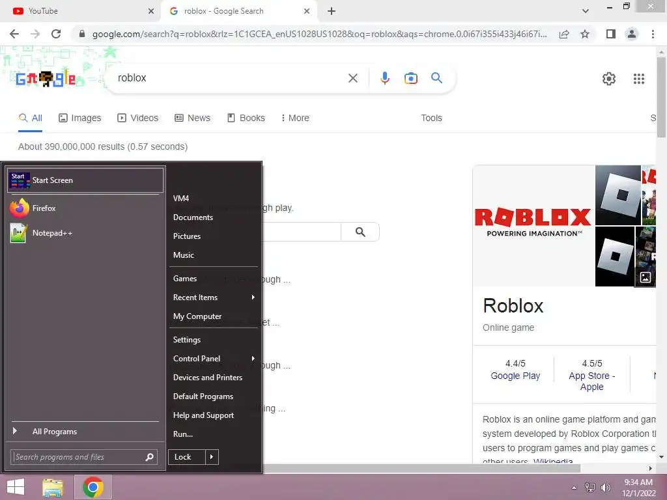Open Lock options arrow
The width and height of the screenshot is (667, 500).
point(212,457)
